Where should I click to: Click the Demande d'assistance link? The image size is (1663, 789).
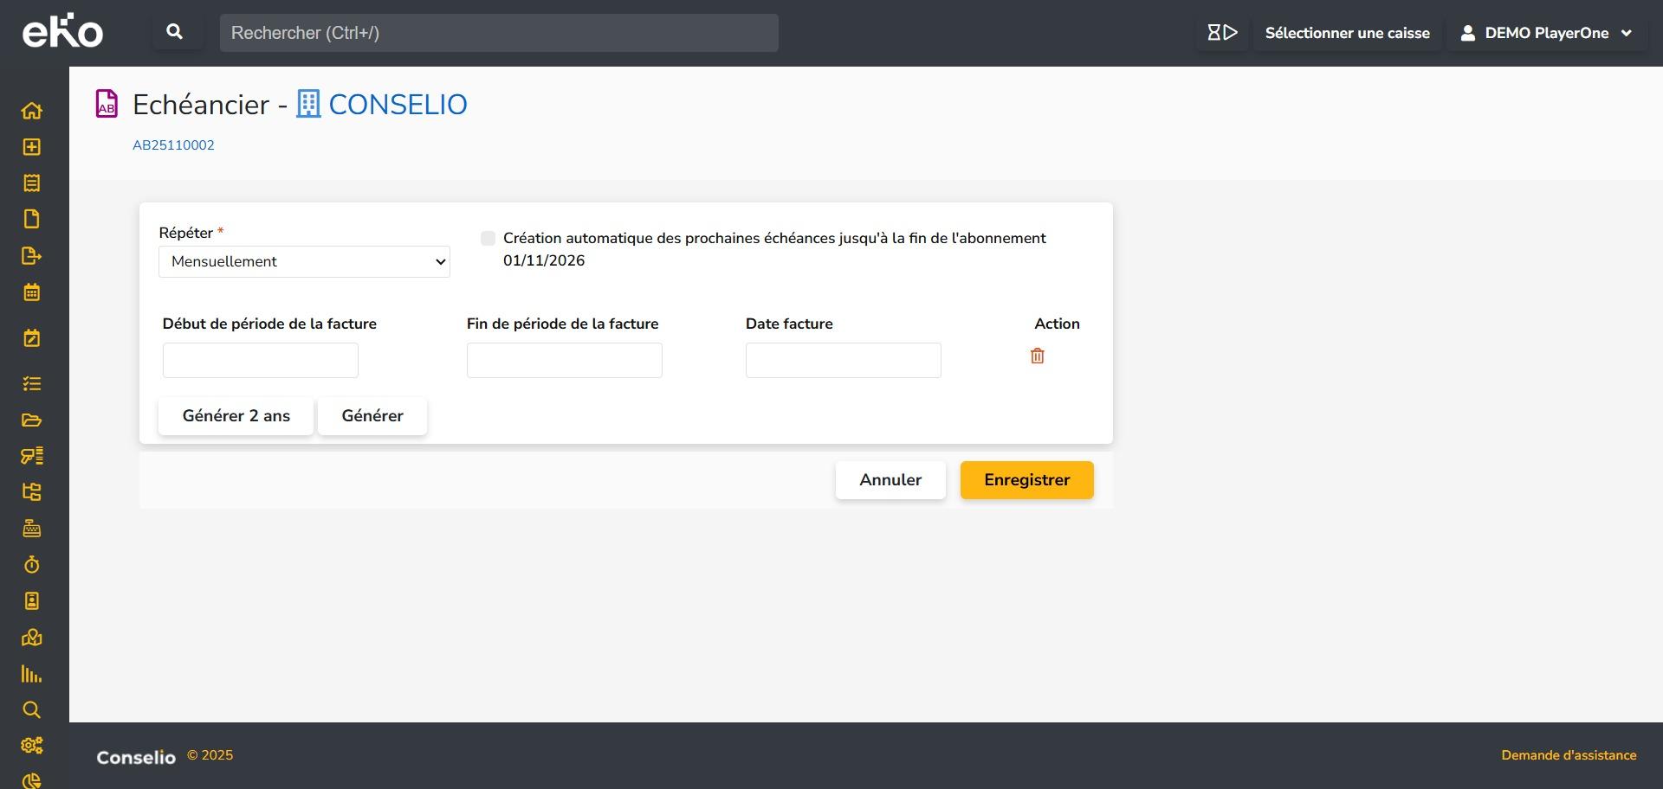(x=1569, y=755)
